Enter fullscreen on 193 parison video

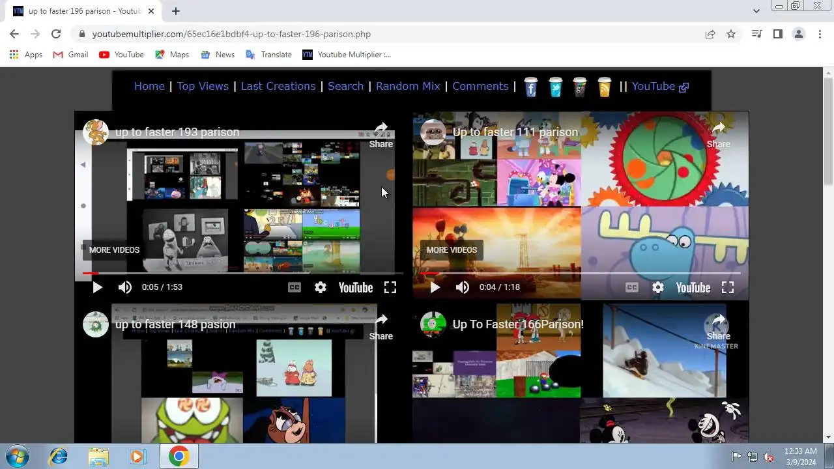(x=390, y=287)
